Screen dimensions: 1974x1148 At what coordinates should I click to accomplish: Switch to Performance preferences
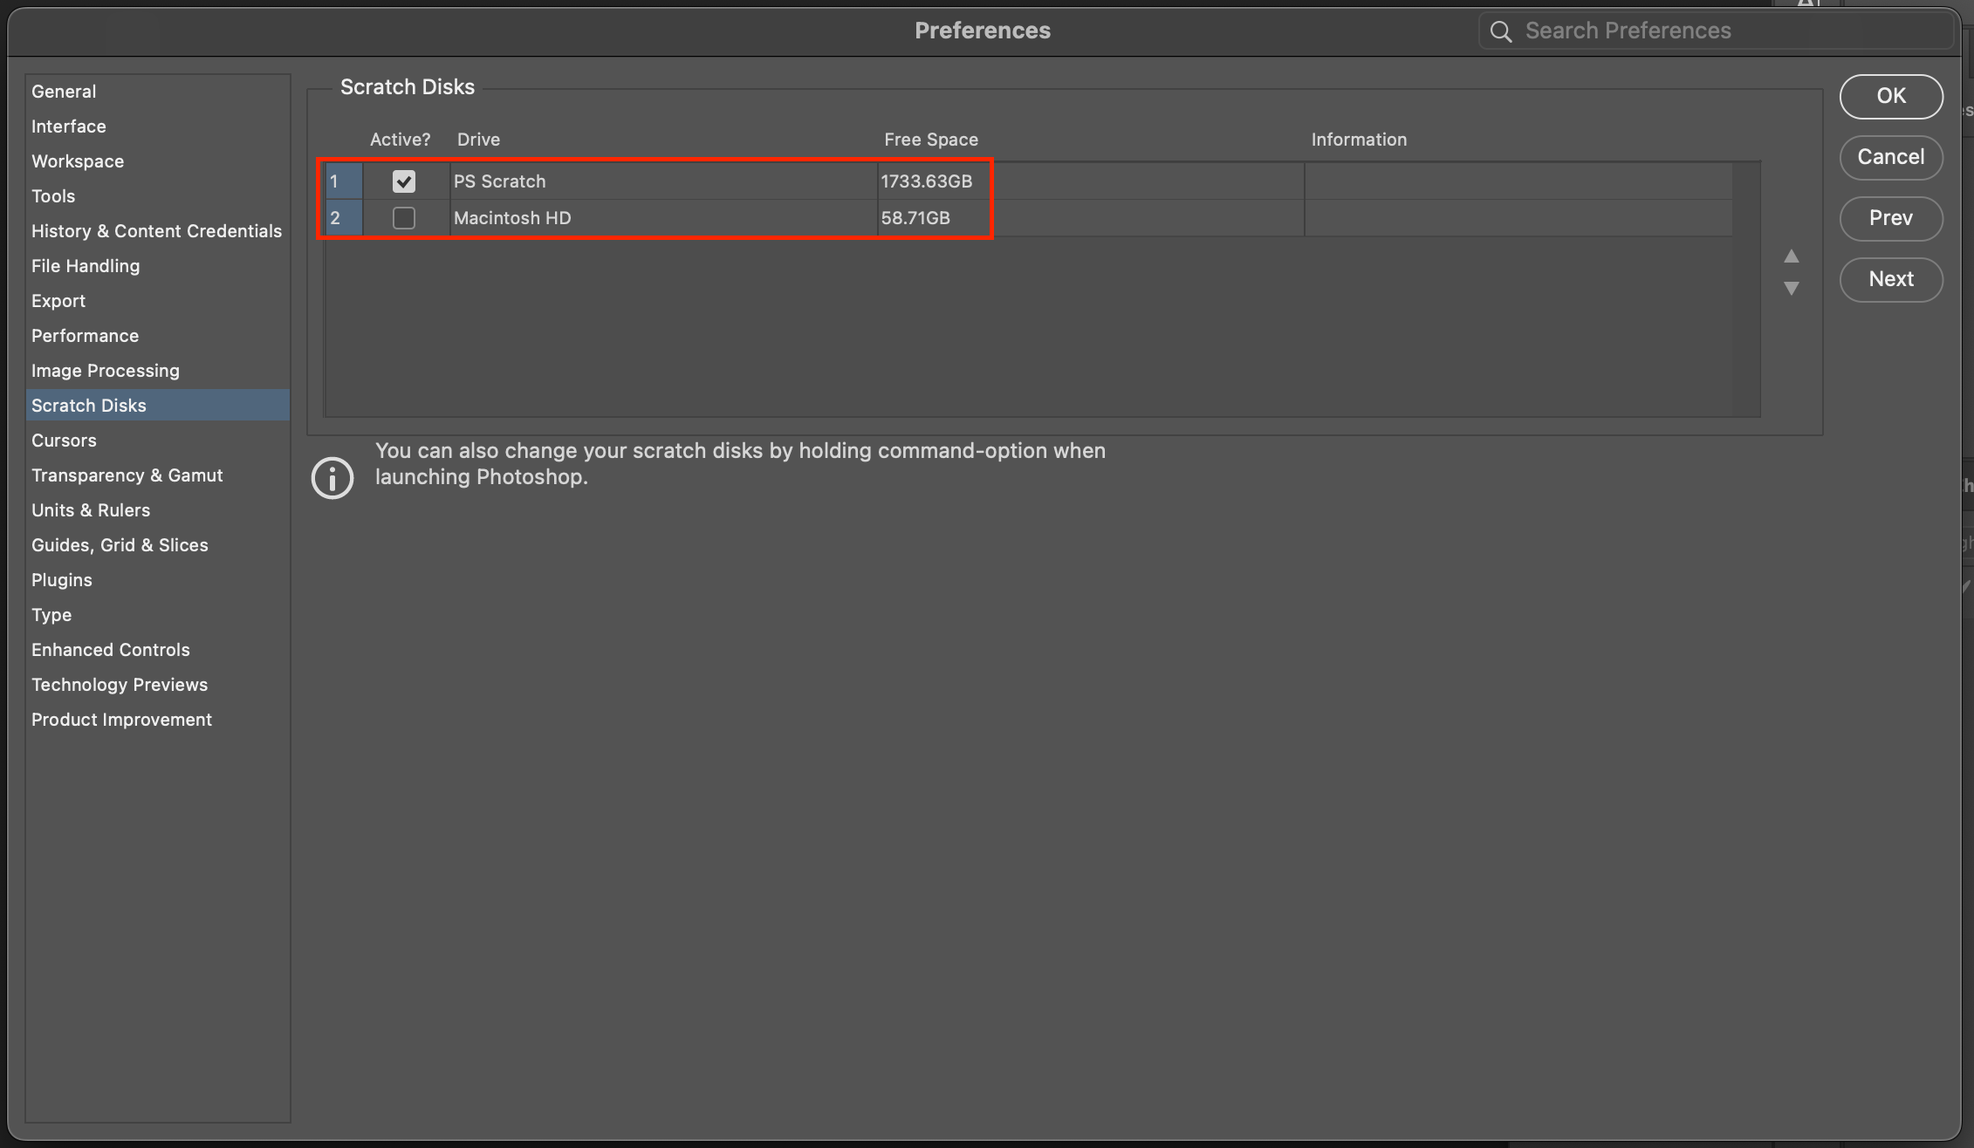85,336
